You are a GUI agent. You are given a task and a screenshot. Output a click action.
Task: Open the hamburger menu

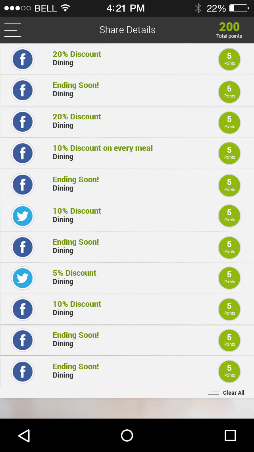(13, 30)
